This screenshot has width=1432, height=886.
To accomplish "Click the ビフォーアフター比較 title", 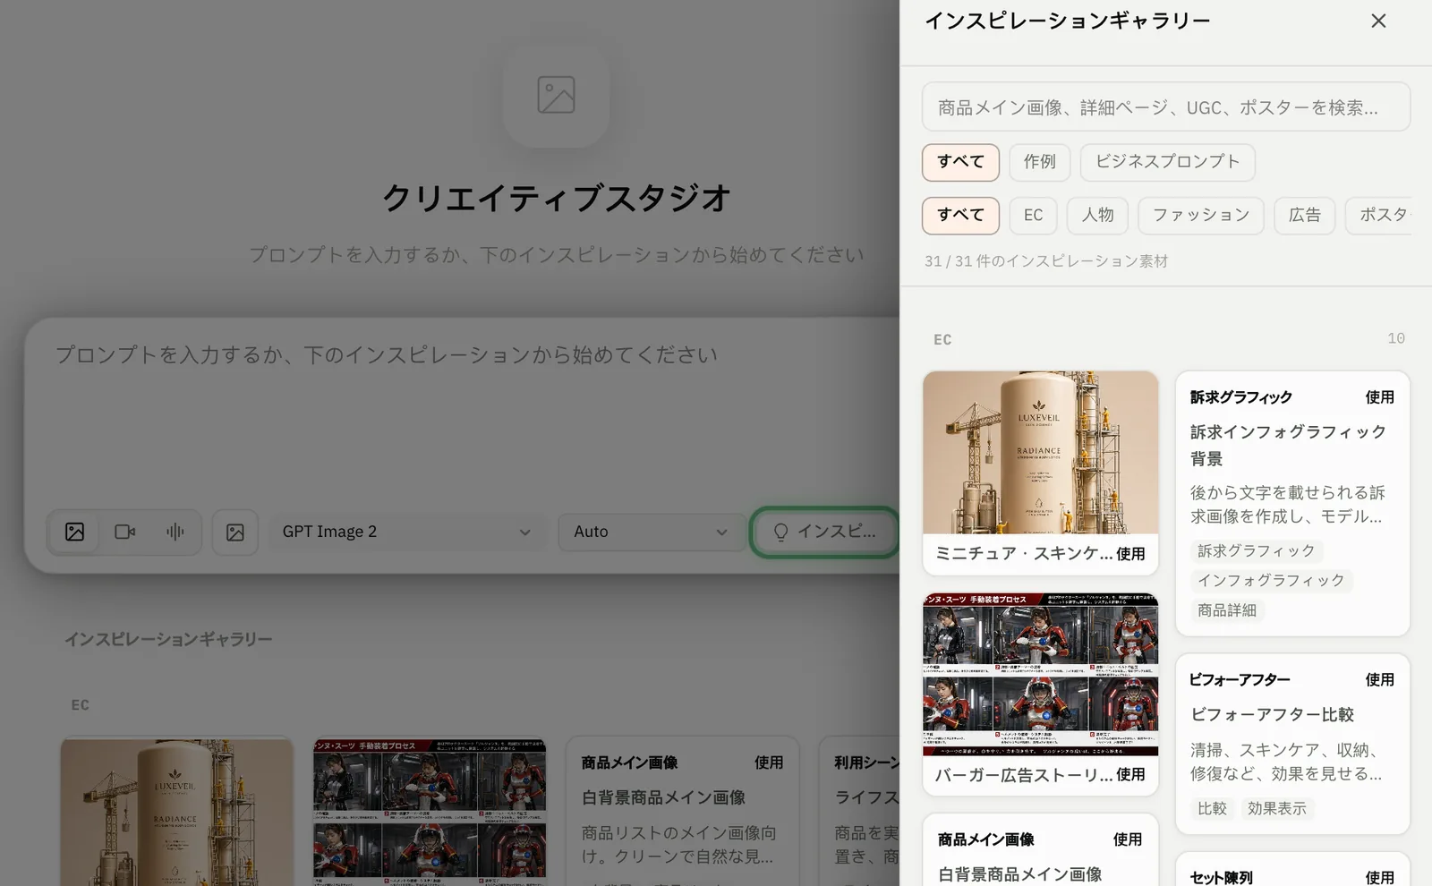I will (x=1271, y=715).
